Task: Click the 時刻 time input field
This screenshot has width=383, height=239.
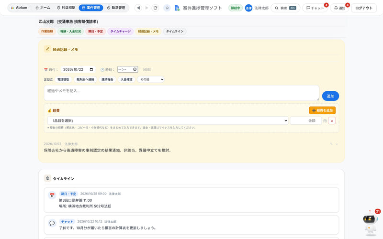Action: tap(127, 69)
